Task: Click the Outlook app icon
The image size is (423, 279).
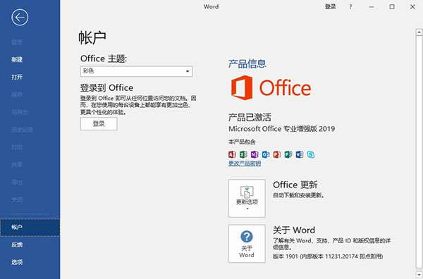Action: point(266,154)
